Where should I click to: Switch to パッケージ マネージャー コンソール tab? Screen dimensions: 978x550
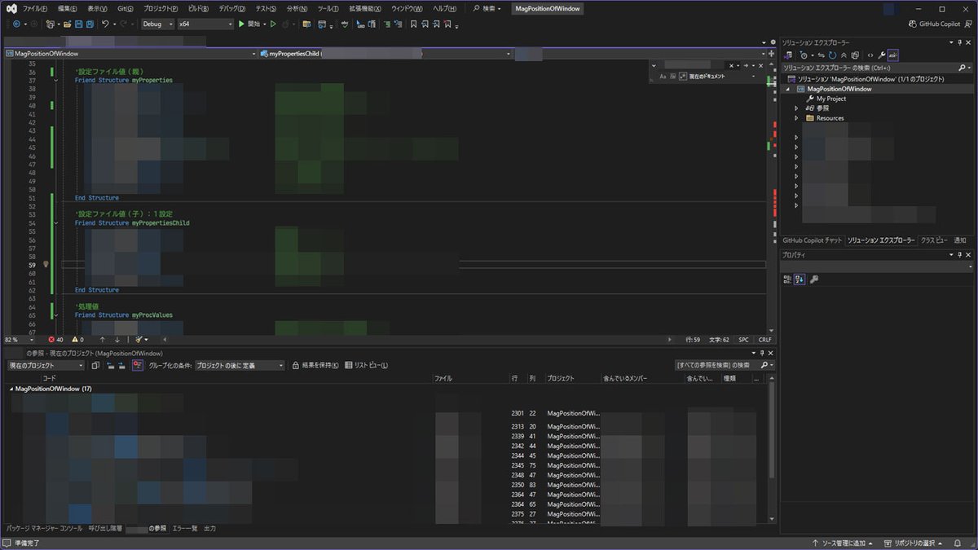(44, 529)
